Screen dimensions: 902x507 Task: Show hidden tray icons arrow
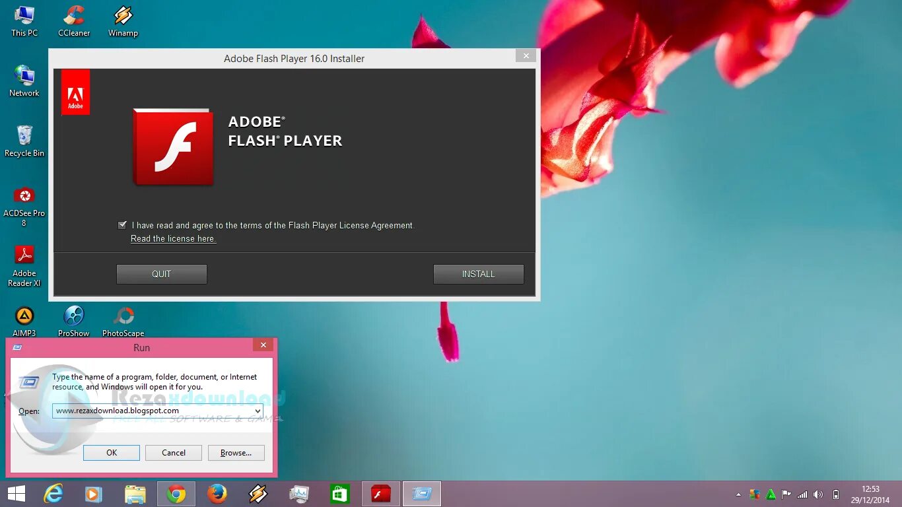(x=738, y=494)
